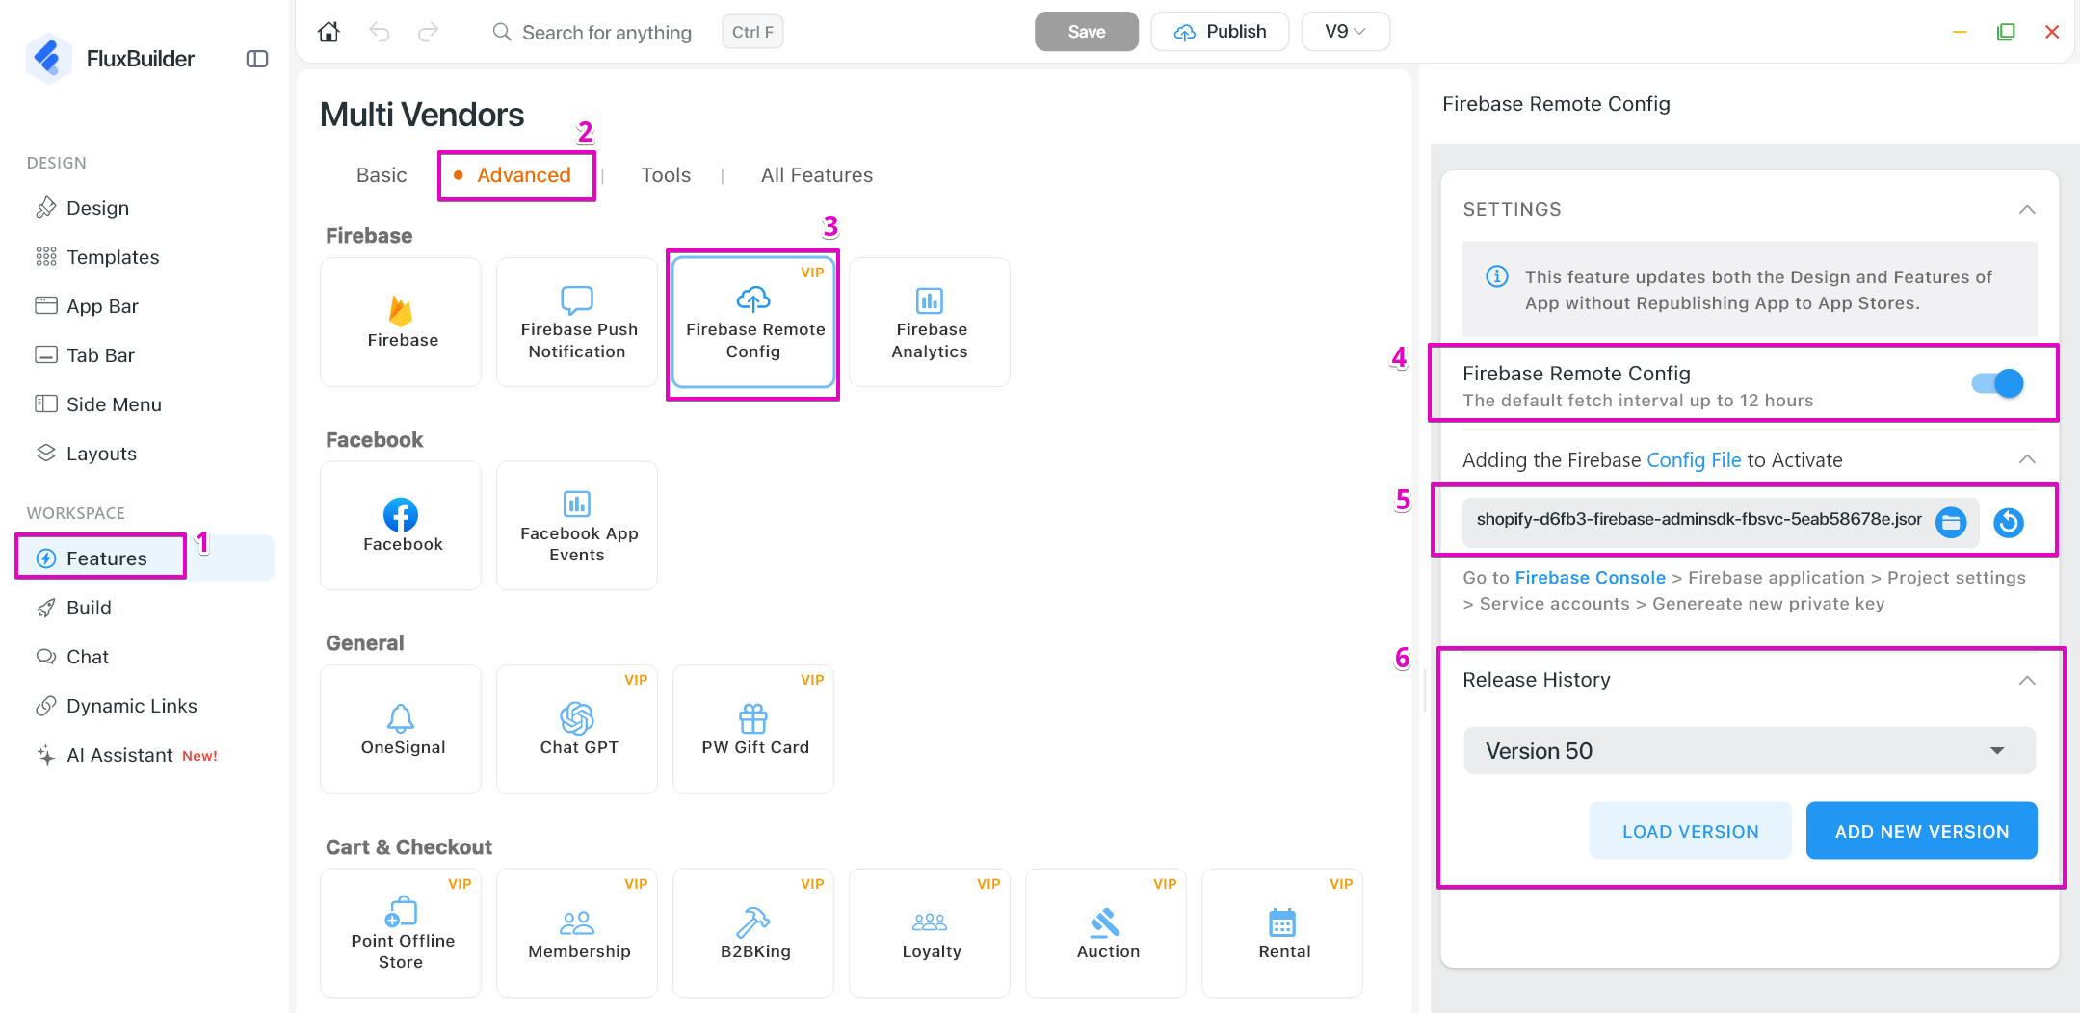Click the Save button

[1086, 32]
